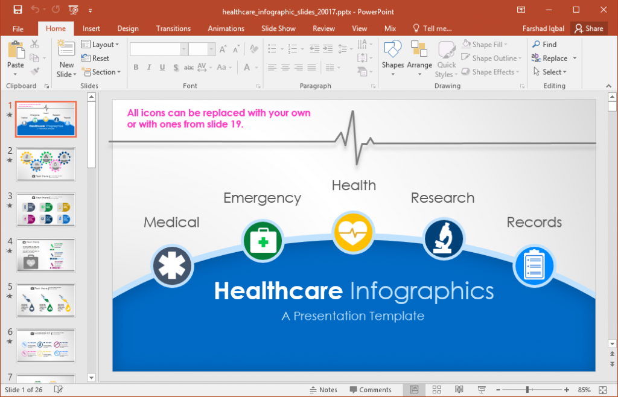
Task: Toggle strikethrough formatting
Action: click(x=188, y=67)
